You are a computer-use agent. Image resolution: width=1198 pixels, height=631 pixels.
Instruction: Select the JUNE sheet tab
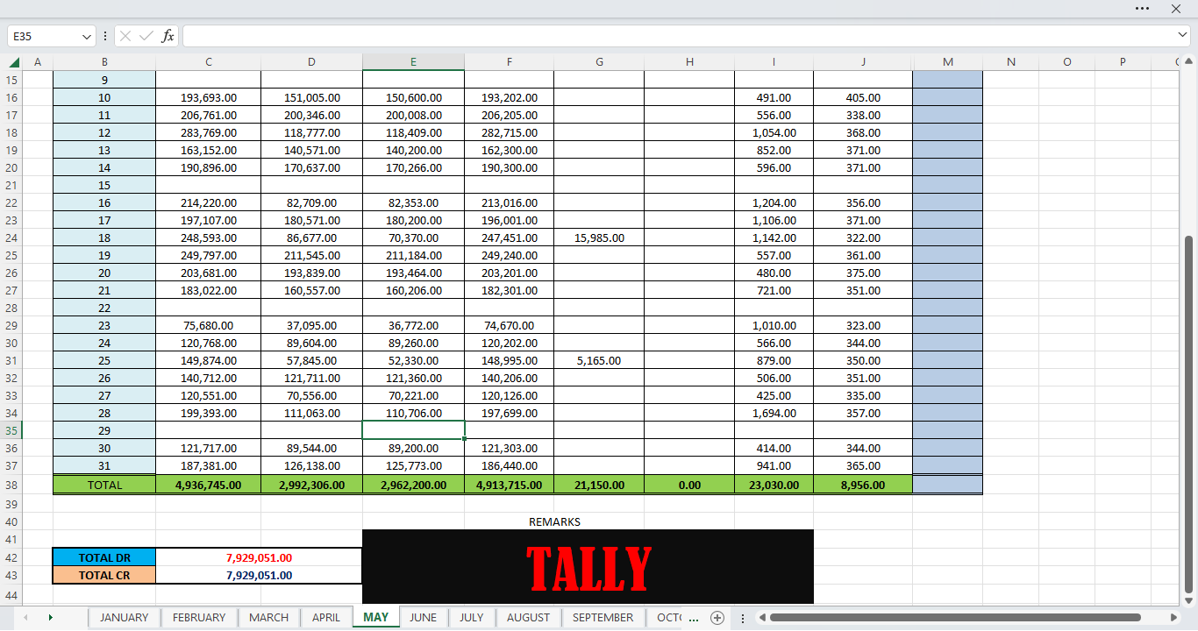click(423, 617)
